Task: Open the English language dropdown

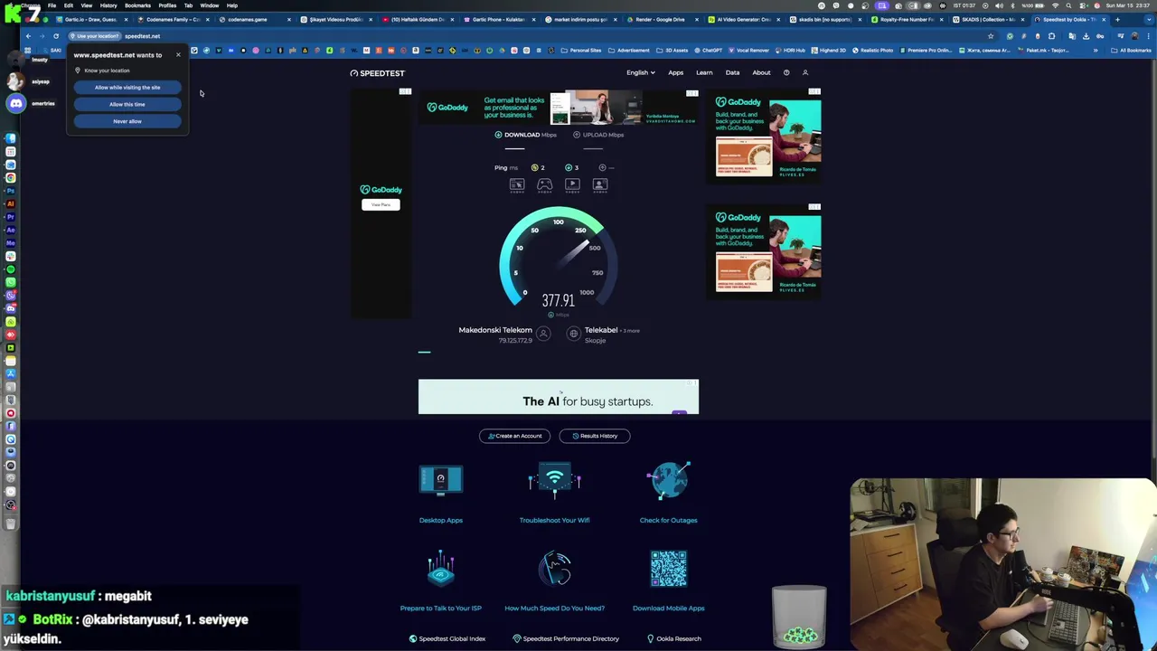Action: click(641, 72)
